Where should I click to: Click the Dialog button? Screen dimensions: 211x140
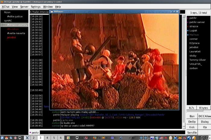tap(204, 122)
